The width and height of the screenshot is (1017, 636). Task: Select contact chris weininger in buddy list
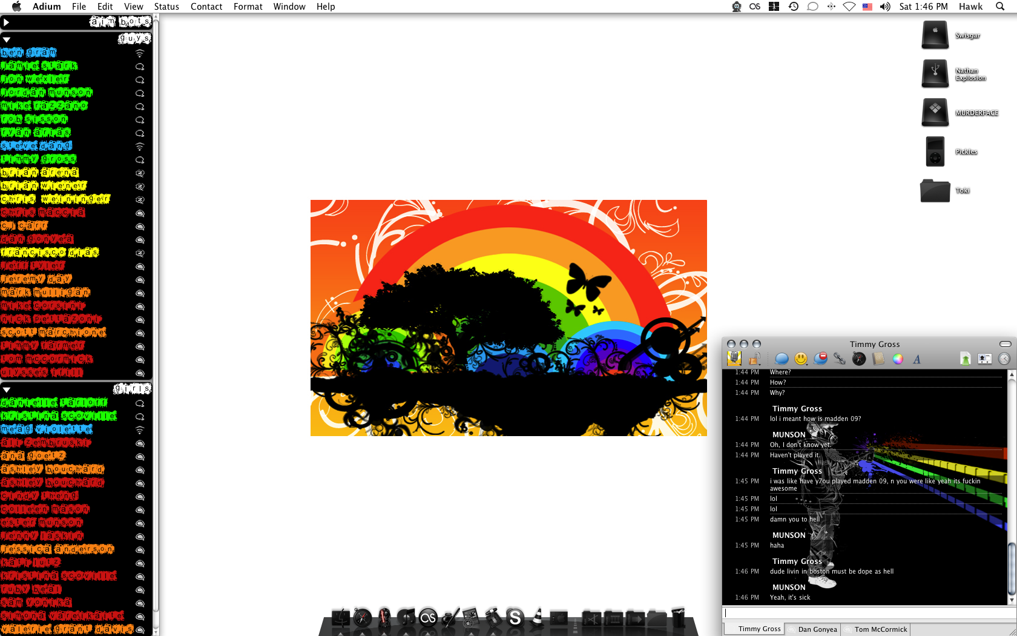tap(76, 199)
